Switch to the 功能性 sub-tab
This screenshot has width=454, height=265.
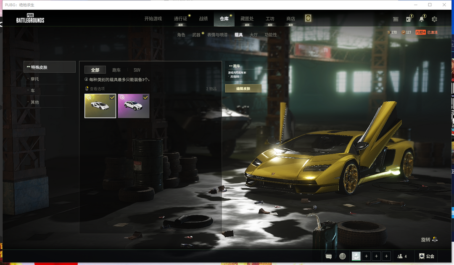click(x=271, y=35)
